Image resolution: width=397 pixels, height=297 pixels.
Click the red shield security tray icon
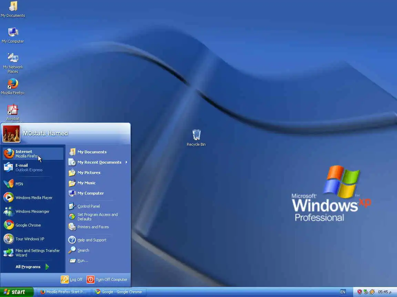[359, 292]
